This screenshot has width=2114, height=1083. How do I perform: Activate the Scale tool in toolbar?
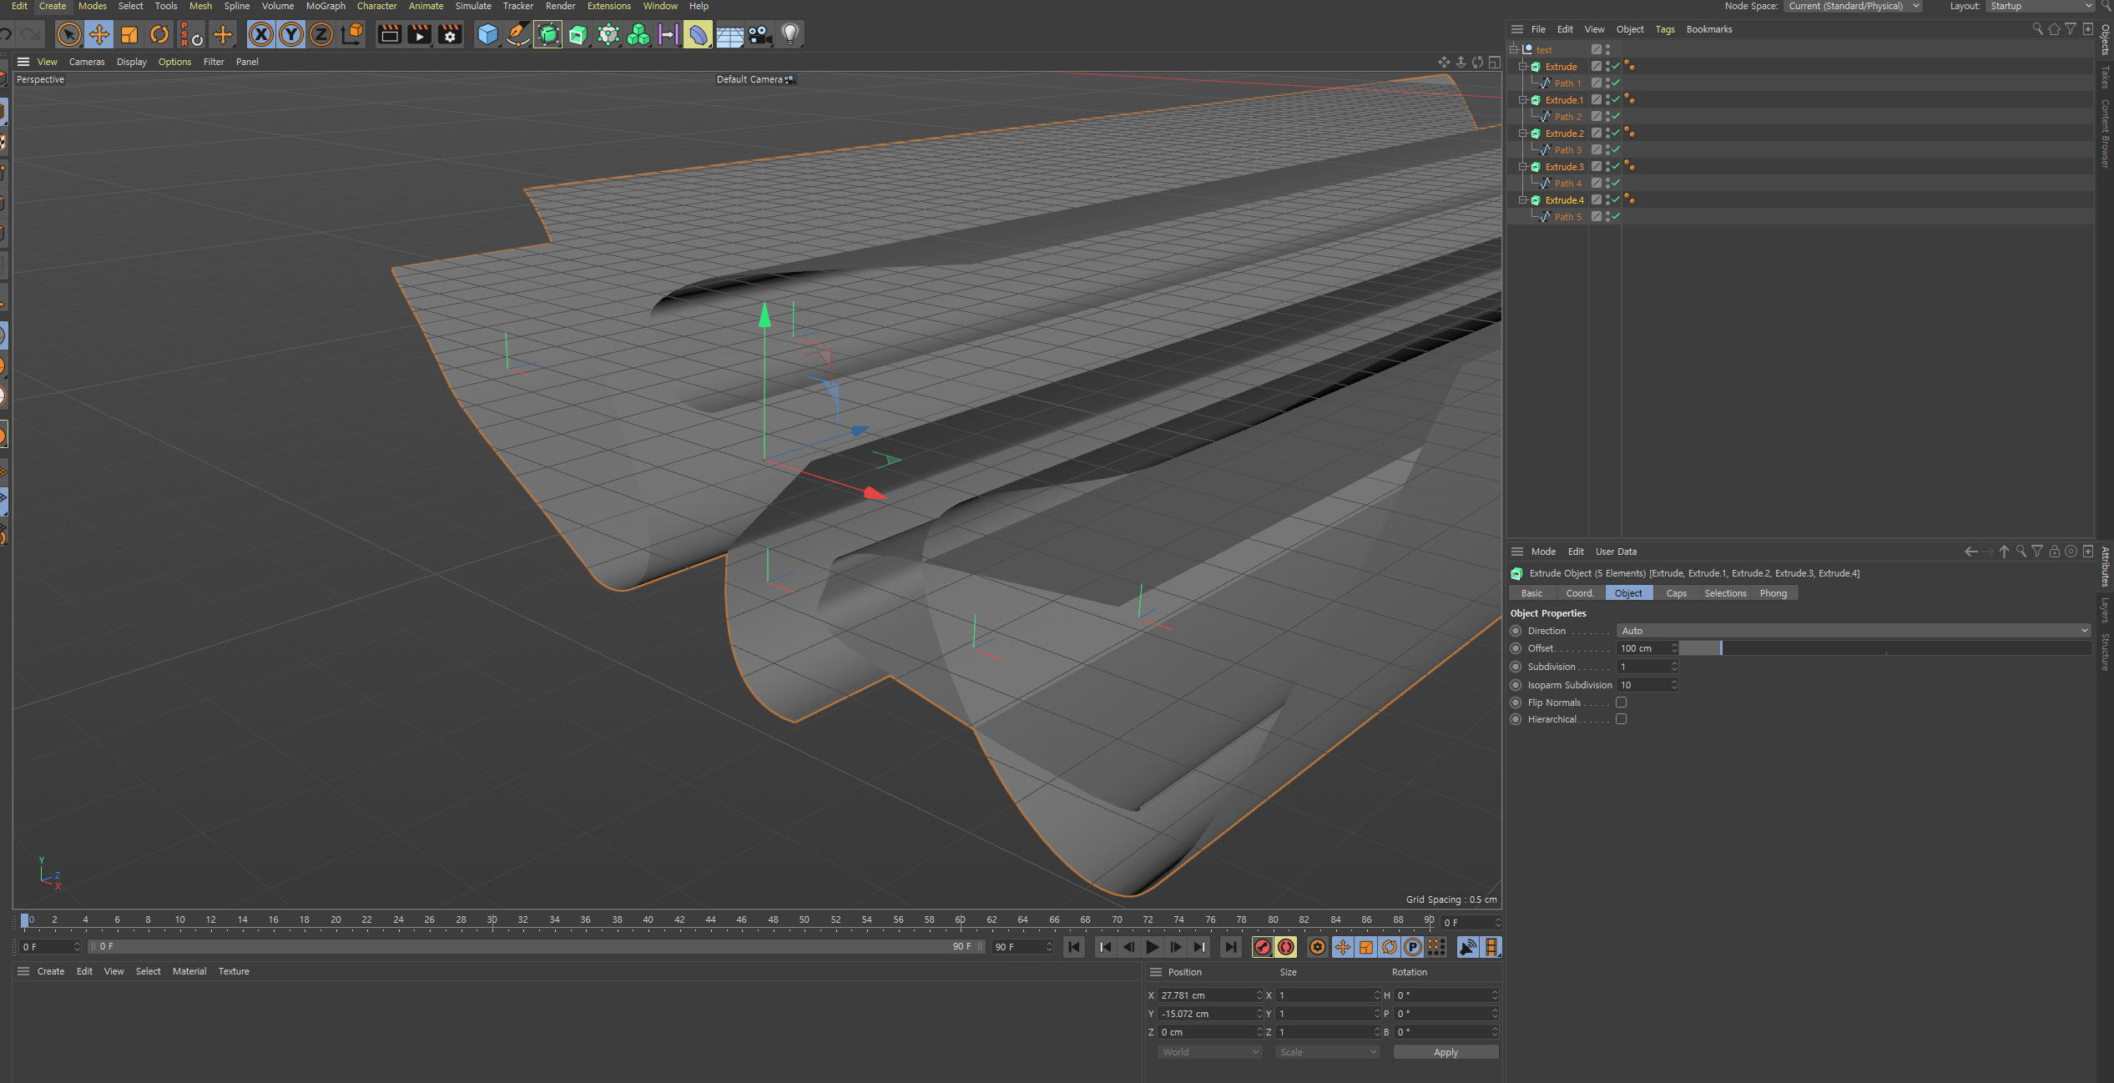tap(129, 34)
